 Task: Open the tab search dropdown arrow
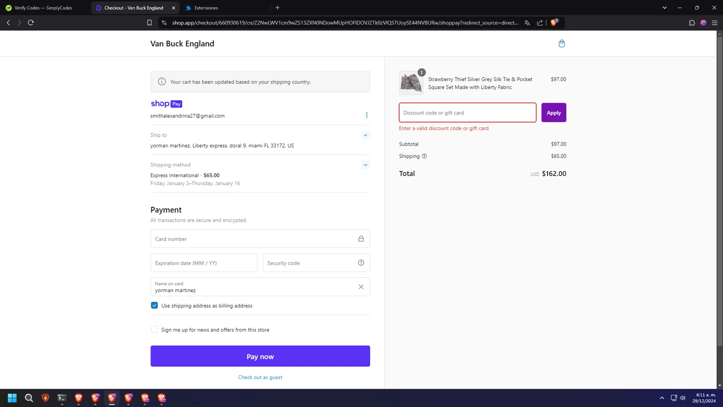[x=665, y=8]
